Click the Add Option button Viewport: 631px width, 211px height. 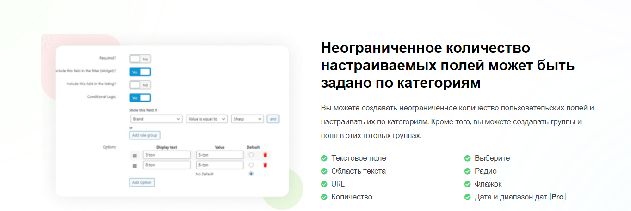click(142, 182)
